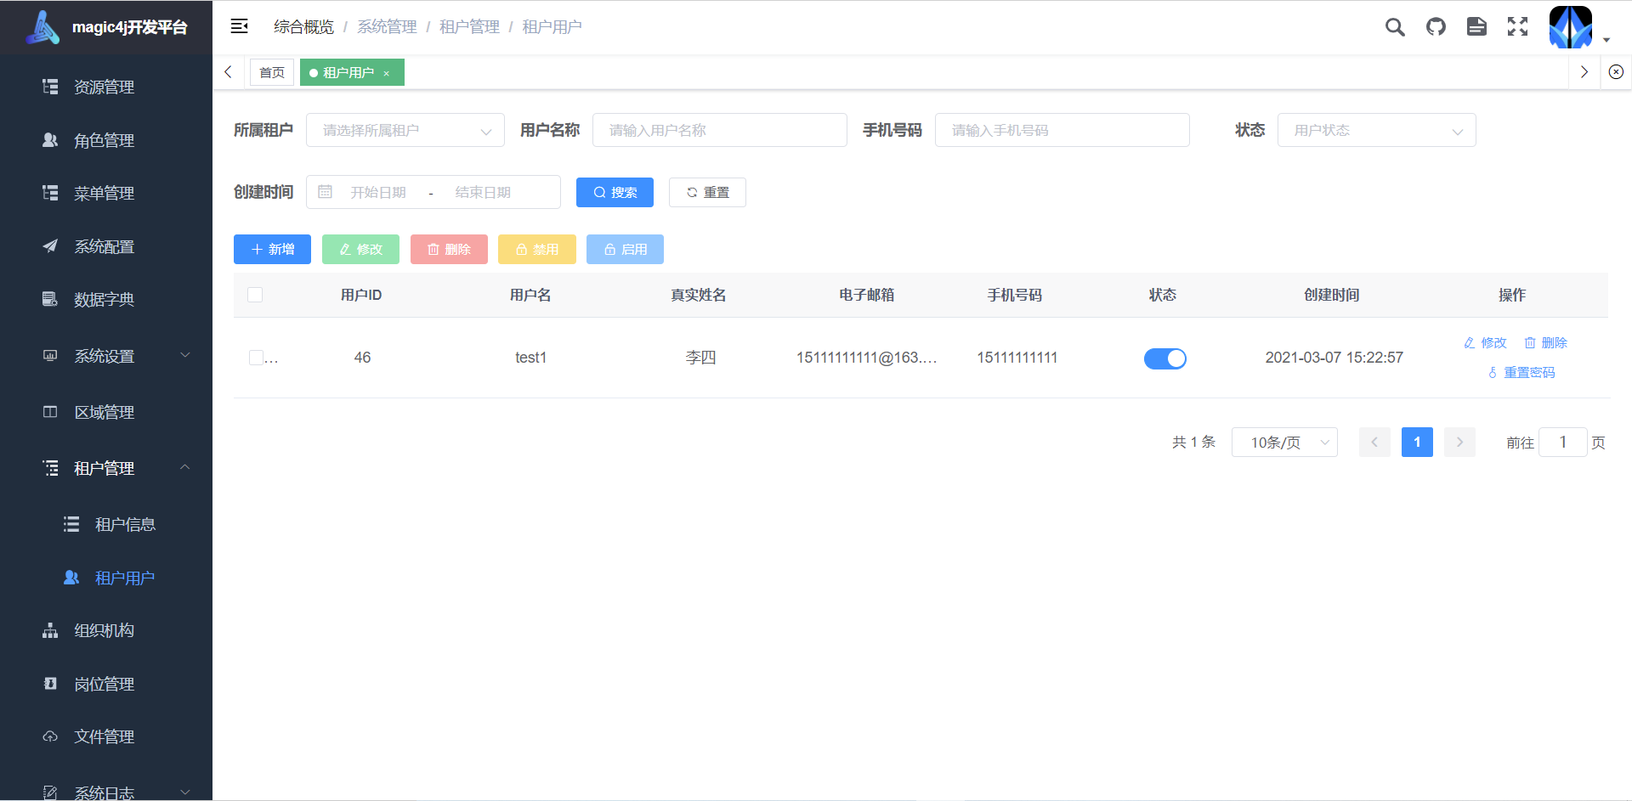Focus the 用户名称 input field
This screenshot has height=801, width=1632.
tap(720, 130)
